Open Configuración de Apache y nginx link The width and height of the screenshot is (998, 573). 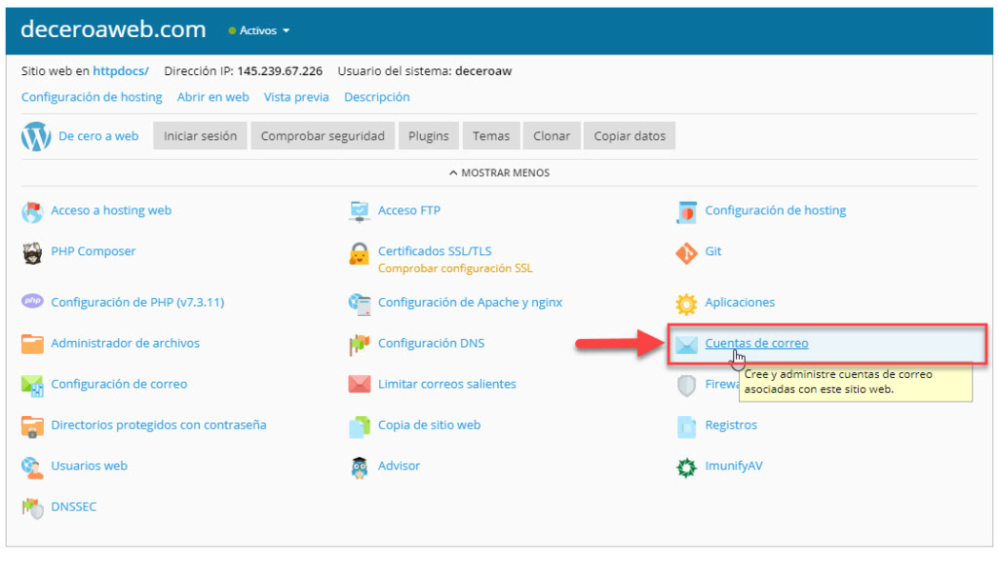click(x=470, y=302)
